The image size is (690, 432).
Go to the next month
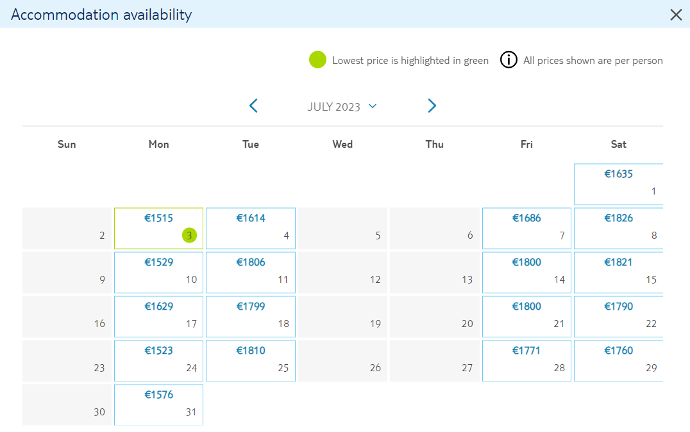432,106
